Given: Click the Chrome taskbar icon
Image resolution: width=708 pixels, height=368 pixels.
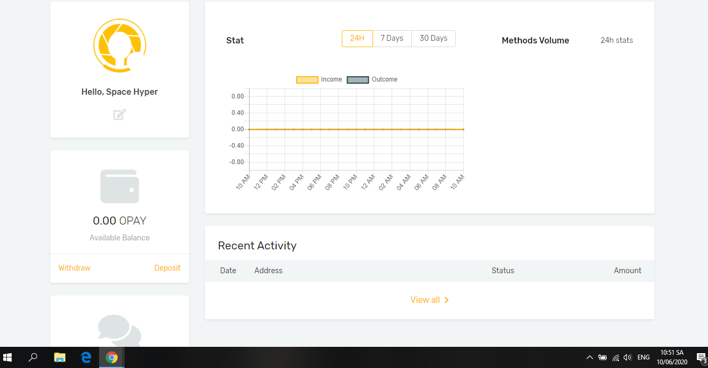Looking at the screenshot, I should [111, 357].
